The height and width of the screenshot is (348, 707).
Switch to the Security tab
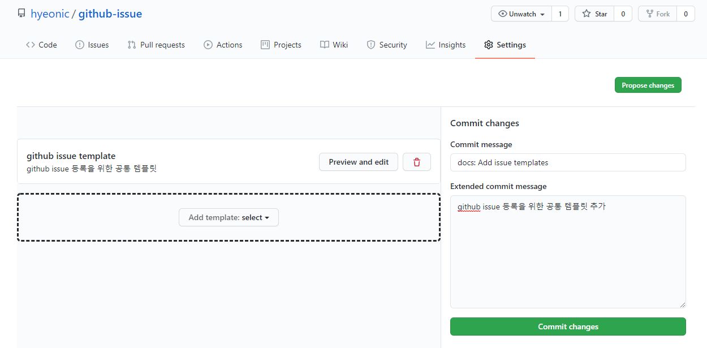(x=387, y=45)
